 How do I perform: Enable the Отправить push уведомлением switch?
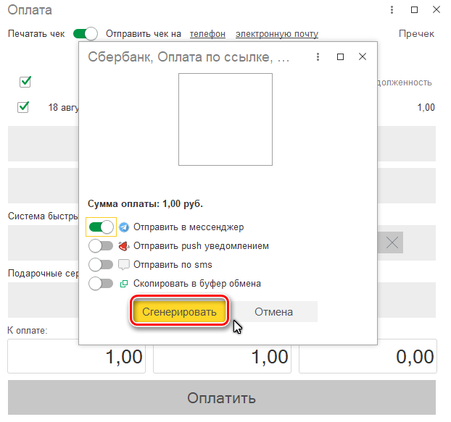coord(101,246)
